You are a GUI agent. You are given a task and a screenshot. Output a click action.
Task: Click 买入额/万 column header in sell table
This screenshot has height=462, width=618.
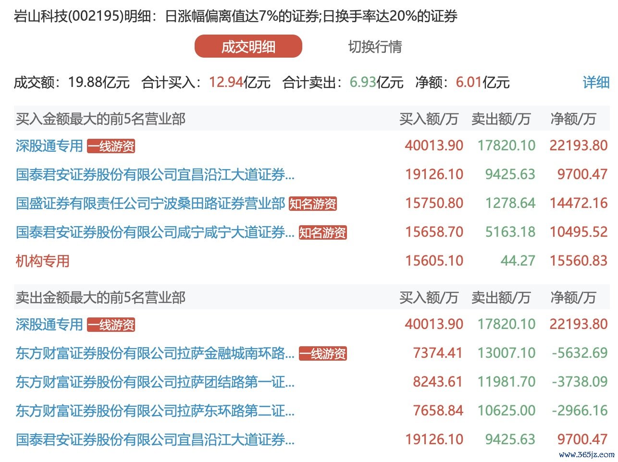point(429,297)
